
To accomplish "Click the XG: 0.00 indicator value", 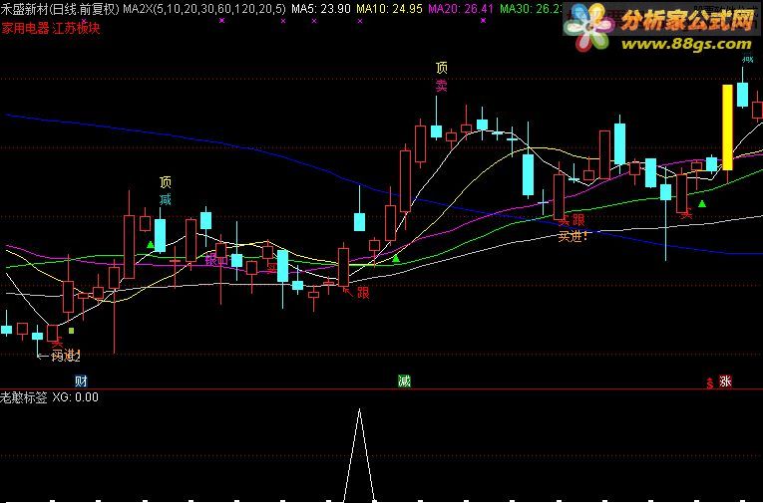I will pyautogui.click(x=76, y=397).
